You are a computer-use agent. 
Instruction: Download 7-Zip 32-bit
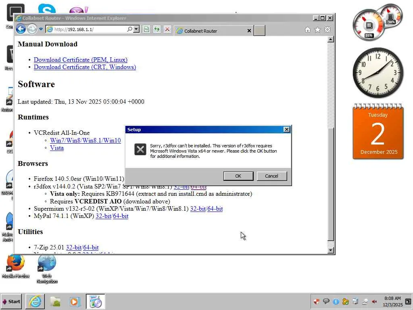click(x=73, y=247)
